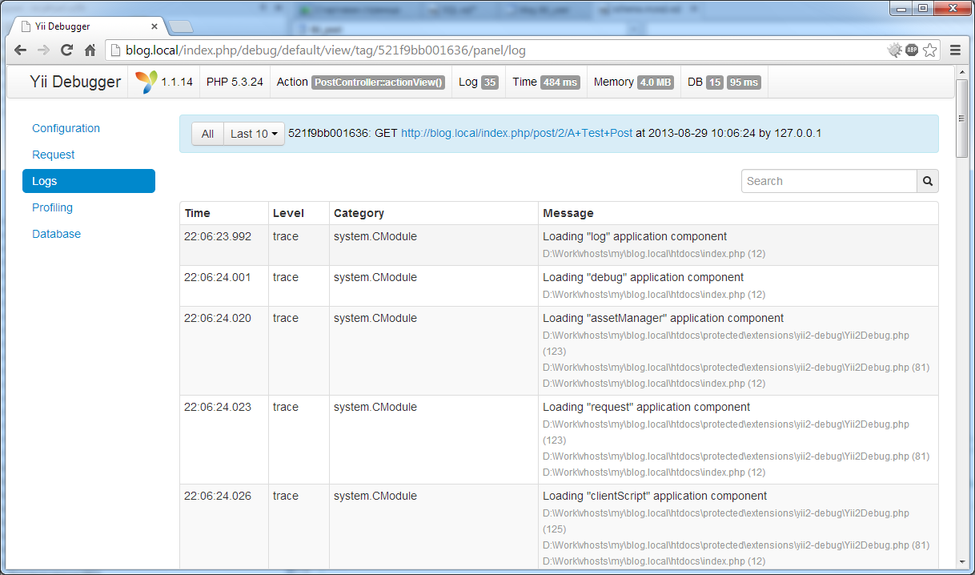Click the browser Back arrow
The width and height of the screenshot is (975, 575).
(x=21, y=50)
